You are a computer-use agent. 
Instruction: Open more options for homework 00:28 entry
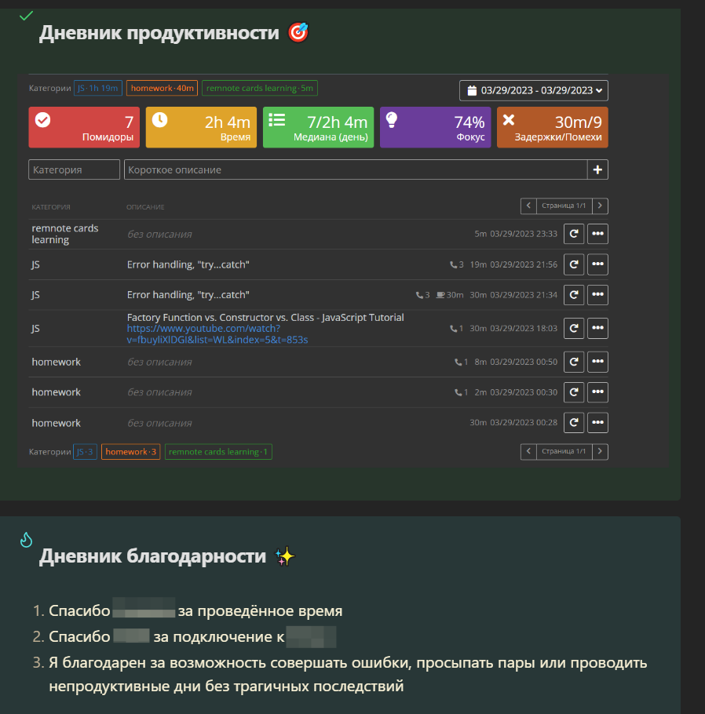tap(597, 423)
